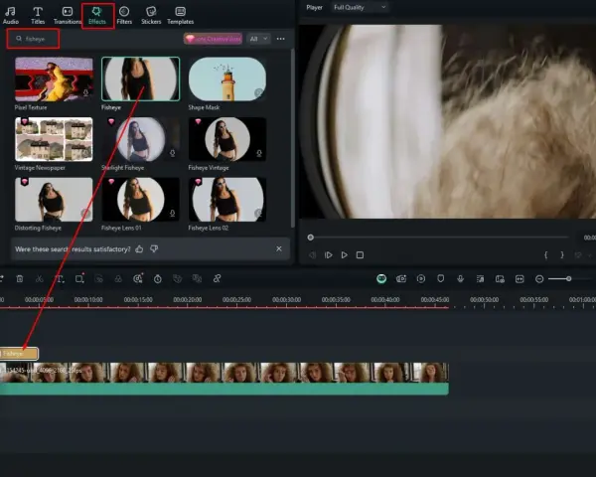596x477 pixels.
Task: Click the stop button in player
Action: coord(360,254)
